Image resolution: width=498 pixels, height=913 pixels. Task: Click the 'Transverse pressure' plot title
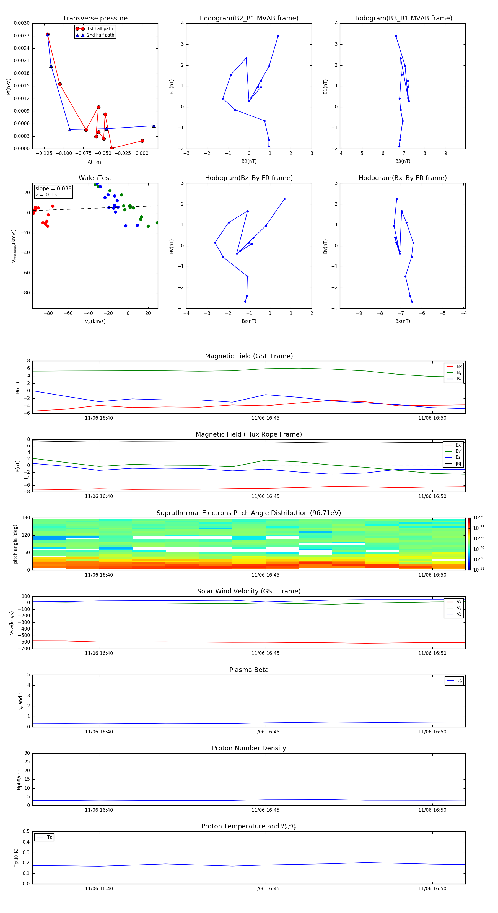pos(95,19)
